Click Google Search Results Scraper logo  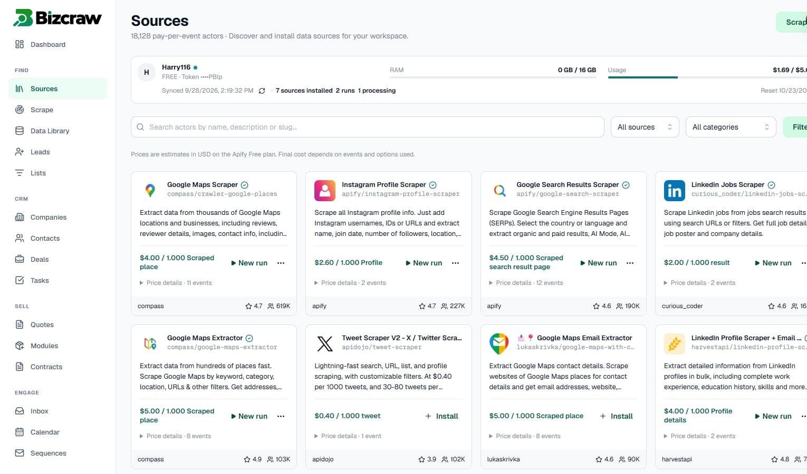click(x=499, y=190)
